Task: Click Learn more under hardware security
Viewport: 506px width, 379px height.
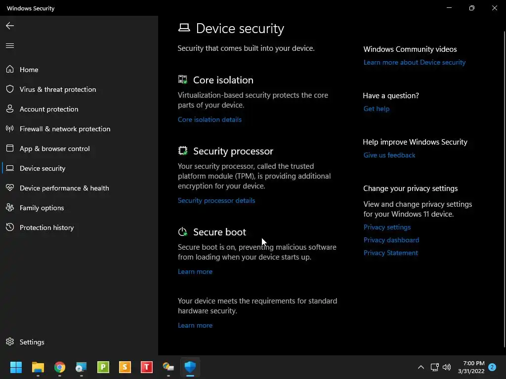Action: (195, 326)
